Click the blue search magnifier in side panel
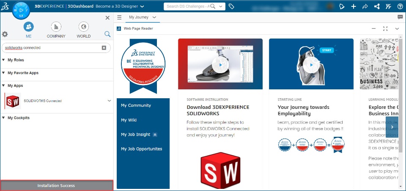Viewport: 406px width, 191px height. (107, 34)
